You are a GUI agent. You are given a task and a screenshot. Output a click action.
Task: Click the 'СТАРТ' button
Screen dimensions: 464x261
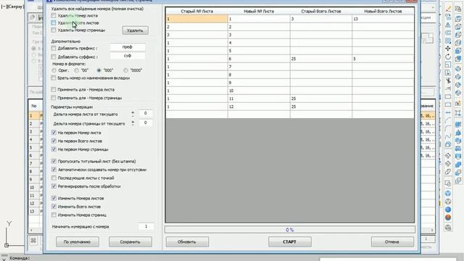290,241
